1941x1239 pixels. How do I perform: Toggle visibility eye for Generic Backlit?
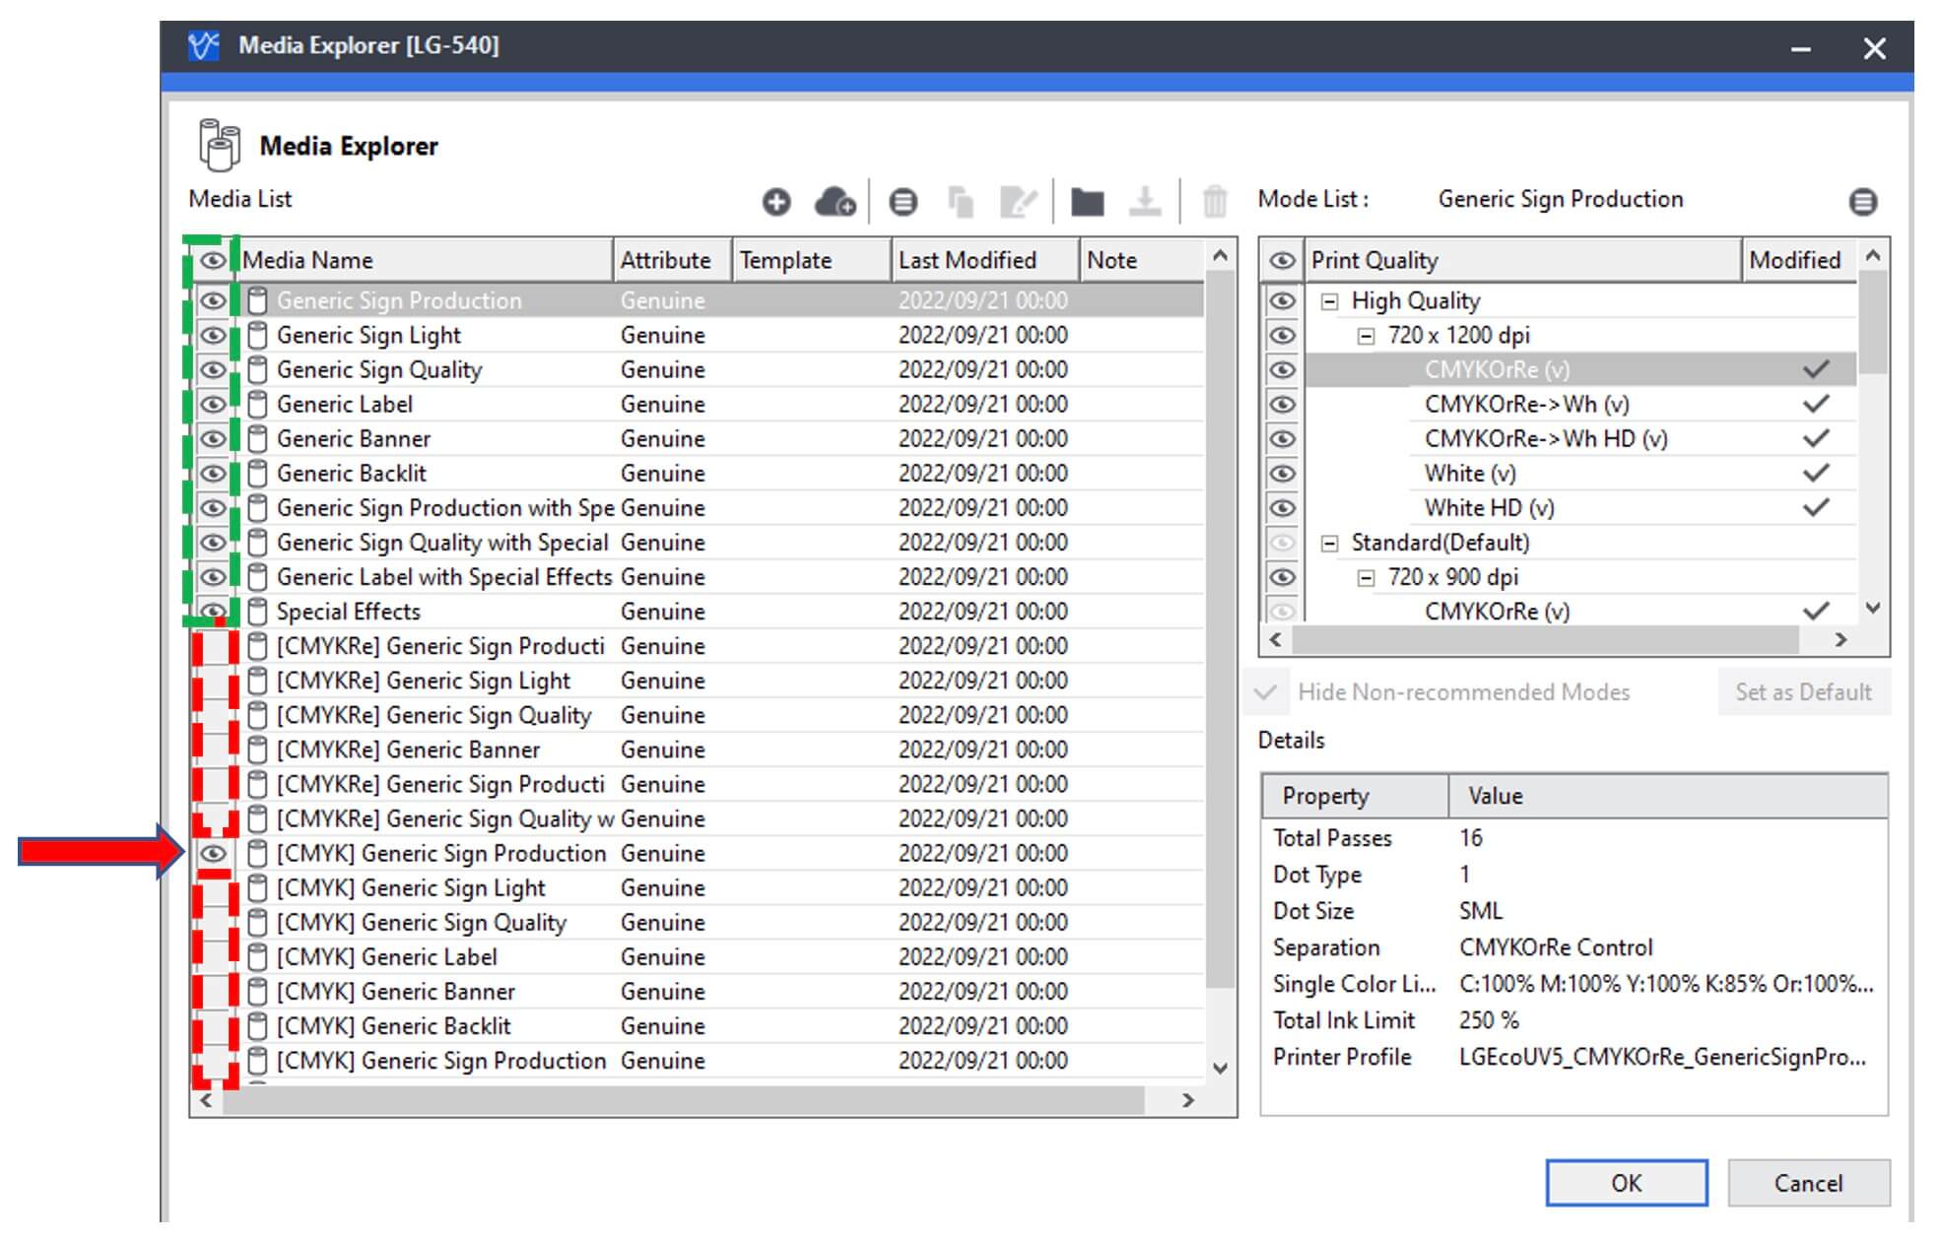tap(213, 473)
